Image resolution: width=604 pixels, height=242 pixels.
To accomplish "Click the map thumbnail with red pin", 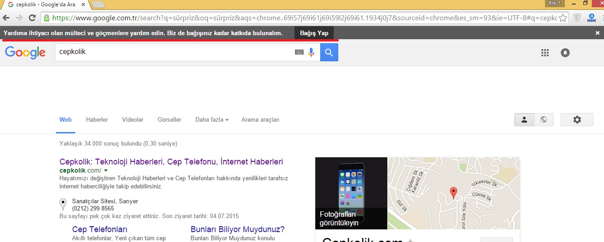I will click(x=454, y=193).
